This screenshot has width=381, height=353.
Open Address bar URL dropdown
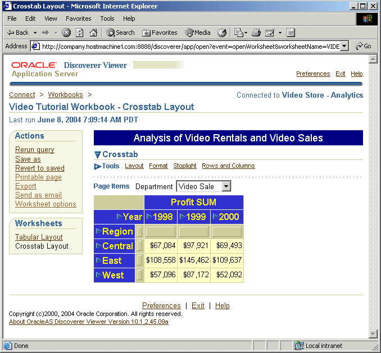344,46
